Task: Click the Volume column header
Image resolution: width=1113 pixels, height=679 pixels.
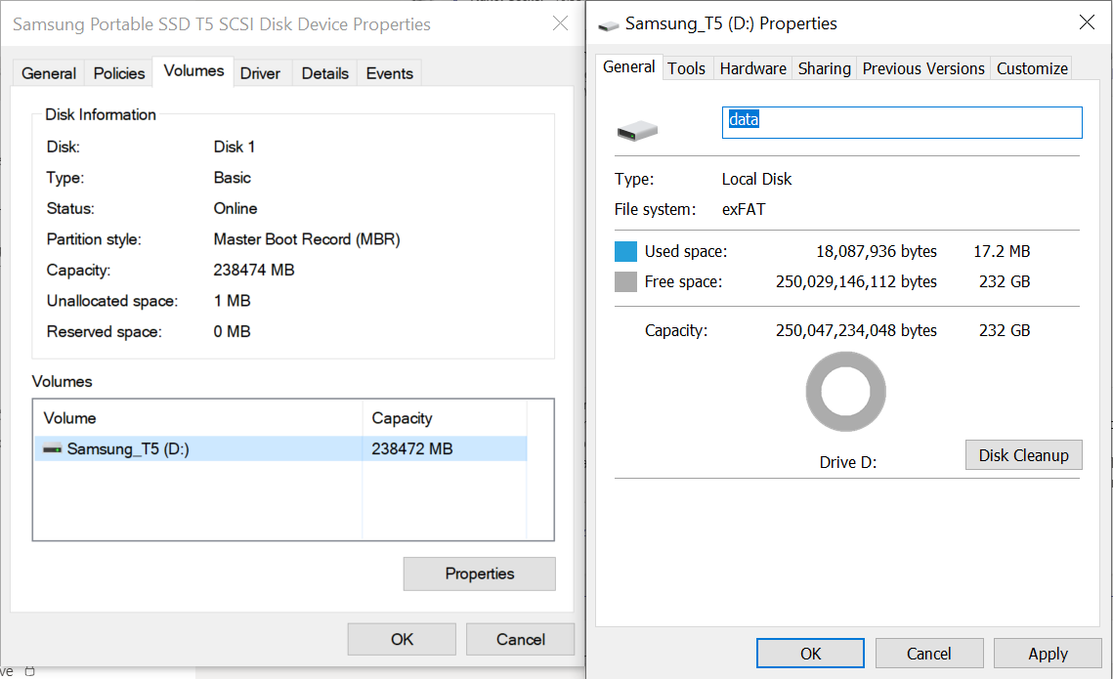Action: point(198,418)
